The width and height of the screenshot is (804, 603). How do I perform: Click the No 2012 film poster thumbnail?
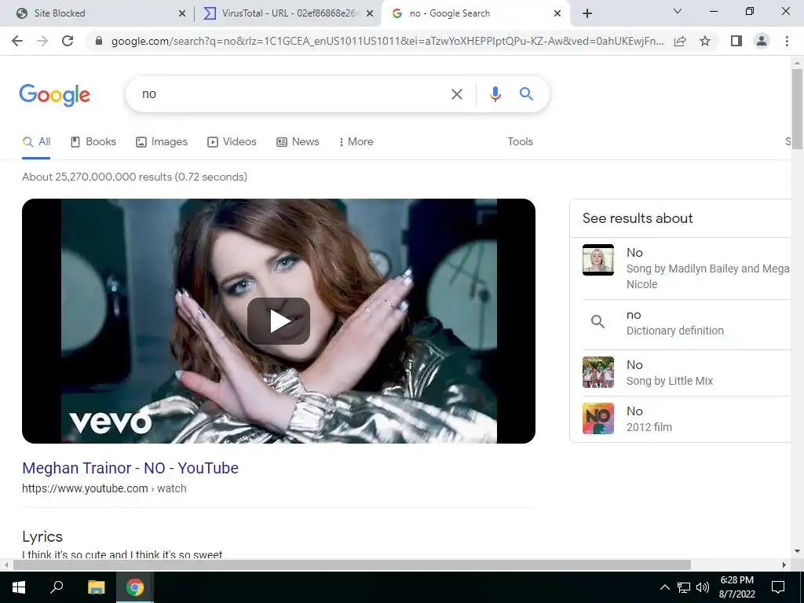click(x=598, y=418)
